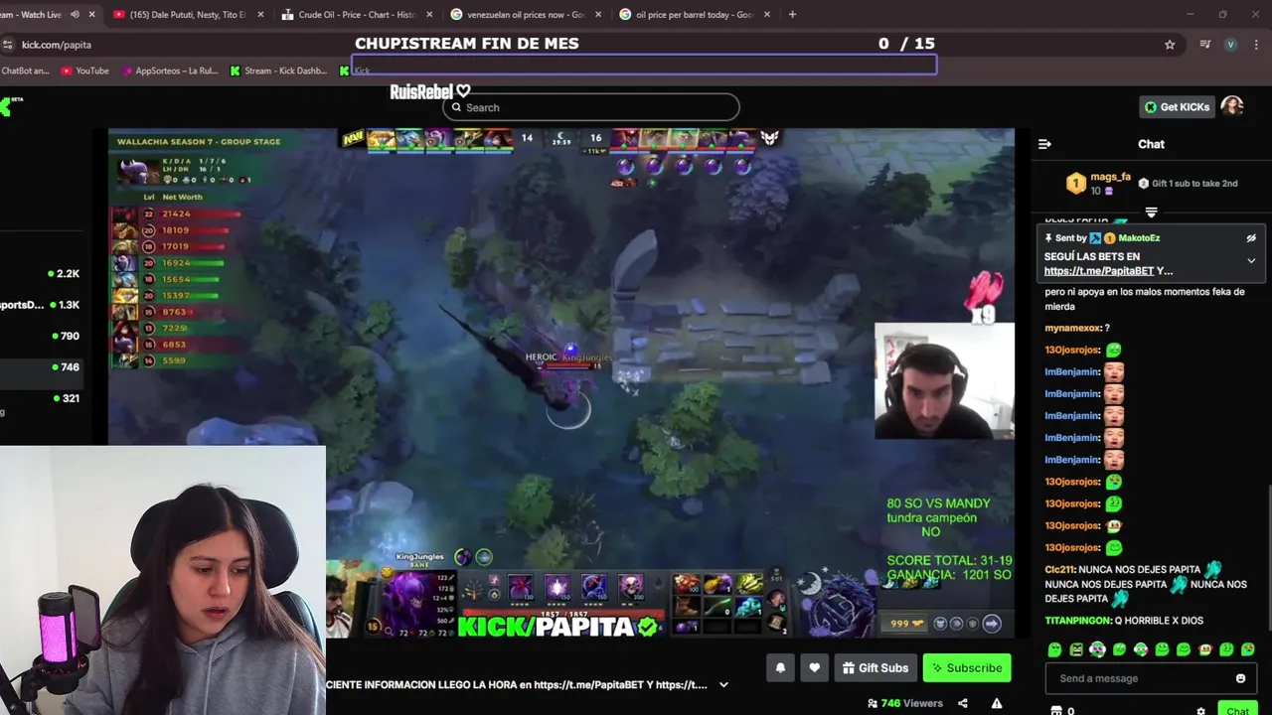The height and width of the screenshot is (715, 1272).
Task: Click MakotoEz username in pinned message
Action: pos(1139,238)
